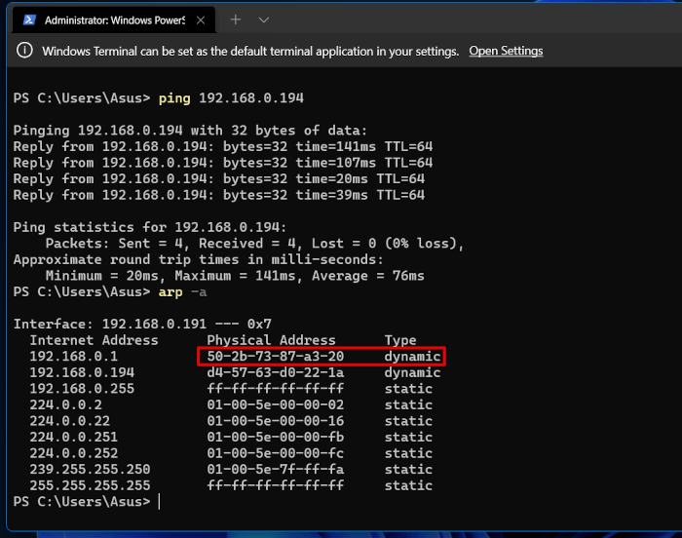Click 'Pinging 192.168.0.194 with 32 bytes' line
The image size is (682, 538).
[x=190, y=131]
